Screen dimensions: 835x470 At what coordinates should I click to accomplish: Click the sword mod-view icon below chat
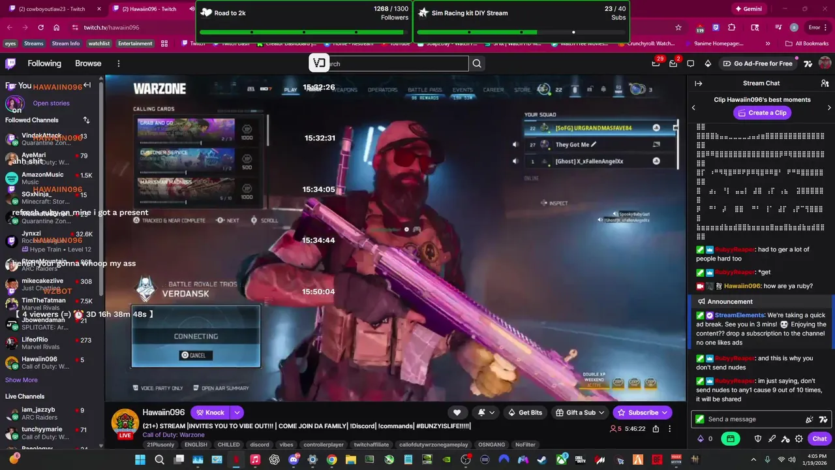(772, 439)
